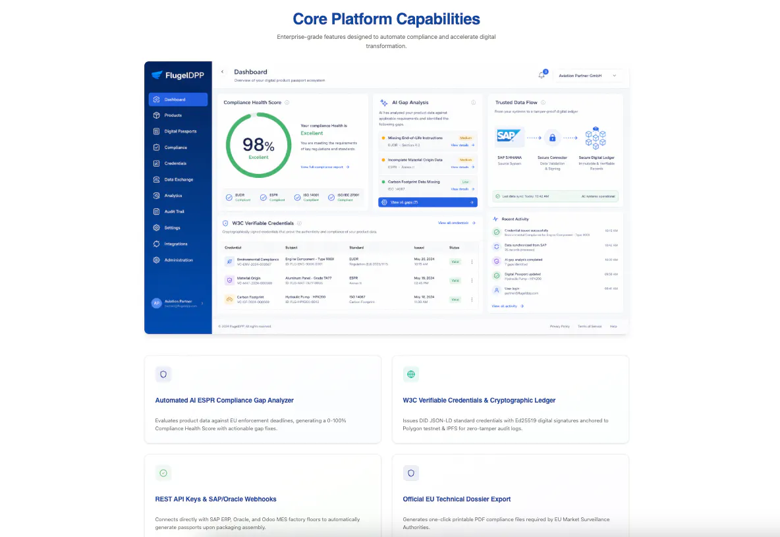Viewport: 780px width, 537px height.
Task: Click the ISO 14001 Compliant status badge
Action: (306, 198)
